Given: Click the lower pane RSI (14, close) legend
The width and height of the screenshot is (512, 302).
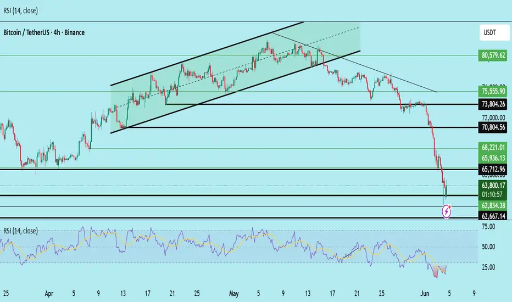Looking at the screenshot, I should point(20,231).
